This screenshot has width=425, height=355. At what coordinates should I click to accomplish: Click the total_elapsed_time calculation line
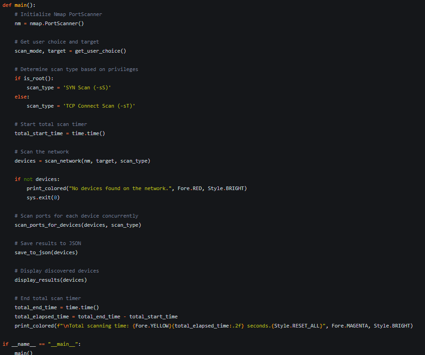96,317
